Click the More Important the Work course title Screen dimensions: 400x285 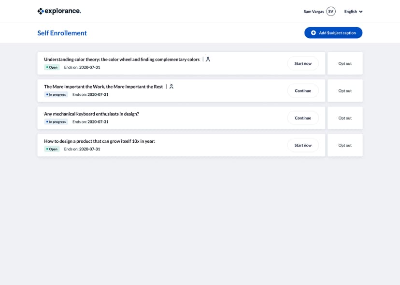tap(103, 86)
